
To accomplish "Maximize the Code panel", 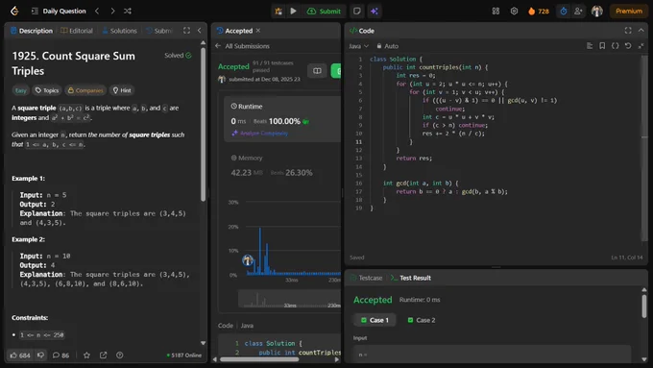I will coord(628,31).
